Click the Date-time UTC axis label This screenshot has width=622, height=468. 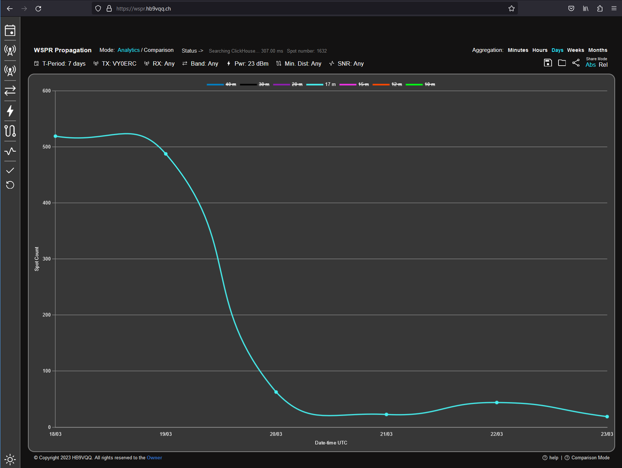331,443
